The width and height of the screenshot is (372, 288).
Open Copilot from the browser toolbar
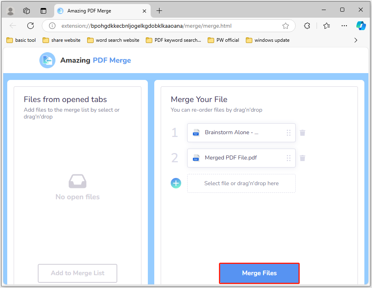pyautogui.click(x=361, y=25)
